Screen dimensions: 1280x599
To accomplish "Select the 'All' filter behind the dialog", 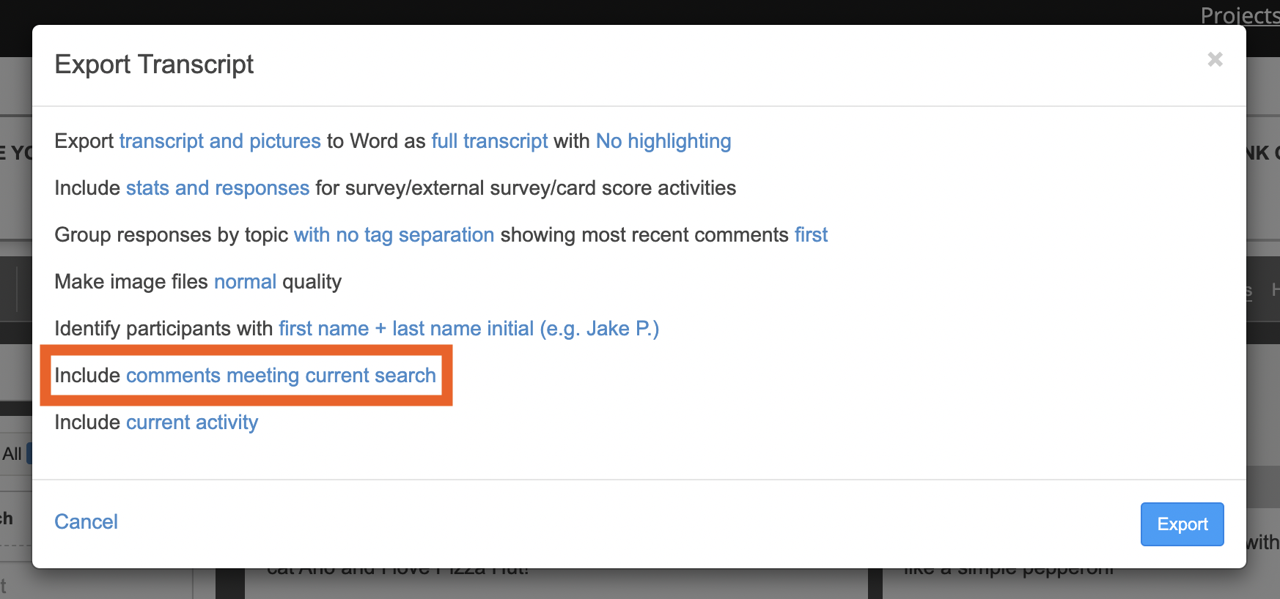I will click(12, 454).
